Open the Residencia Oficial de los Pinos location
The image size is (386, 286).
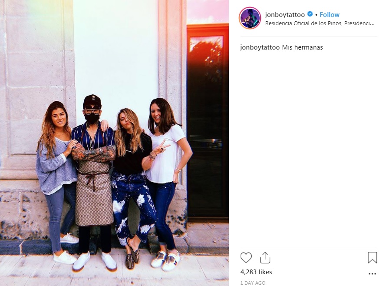[320, 23]
